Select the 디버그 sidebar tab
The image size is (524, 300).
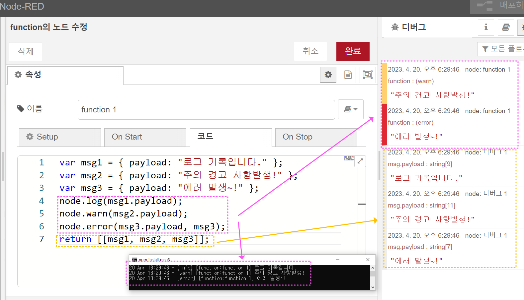pos(428,28)
